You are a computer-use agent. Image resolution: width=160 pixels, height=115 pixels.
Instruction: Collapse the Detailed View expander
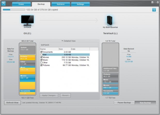coord(68,41)
